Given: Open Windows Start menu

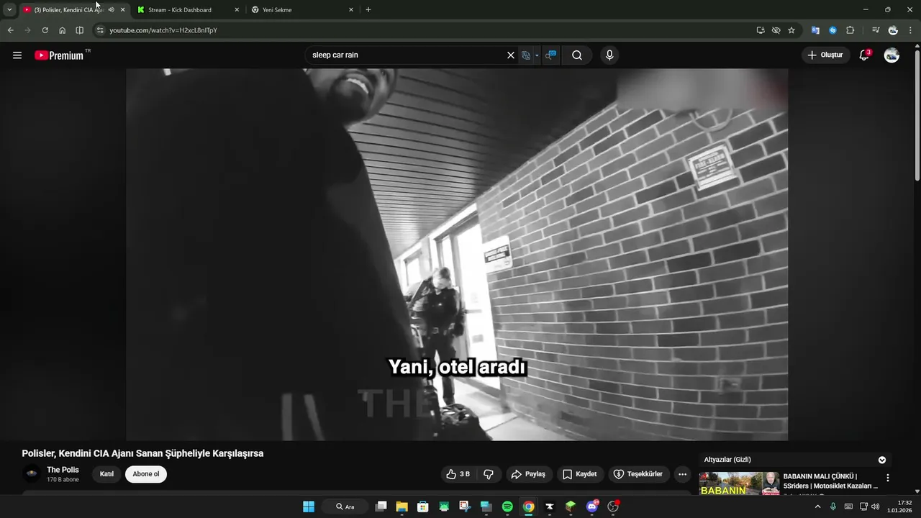Looking at the screenshot, I should [x=309, y=506].
